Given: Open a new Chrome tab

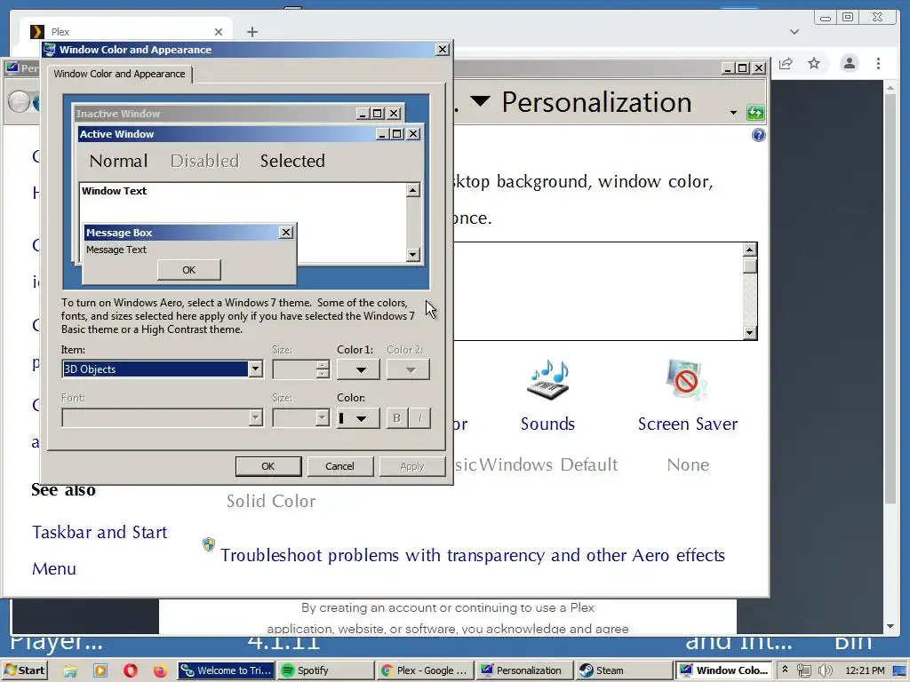Looking at the screenshot, I should 251,32.
